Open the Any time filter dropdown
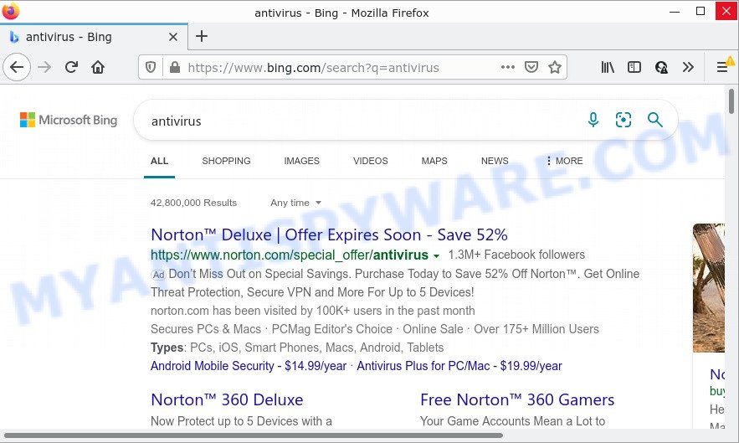This screenshot has height=443, width=739. tap(295, 203)
